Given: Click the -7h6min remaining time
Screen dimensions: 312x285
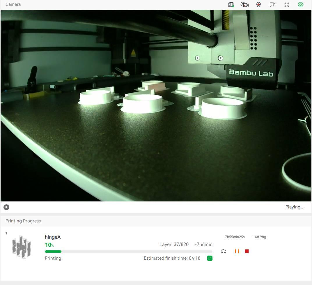Looking at the screenshot, I should pyautogui.click(x=203, y=245).
